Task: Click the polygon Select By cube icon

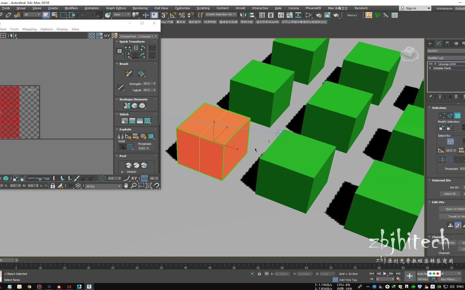Action: click(450, 141)
